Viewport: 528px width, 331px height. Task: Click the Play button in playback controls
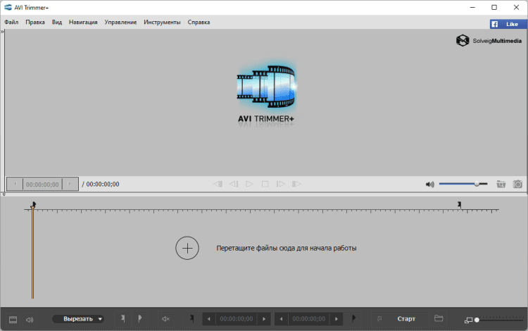pos(249,184)
